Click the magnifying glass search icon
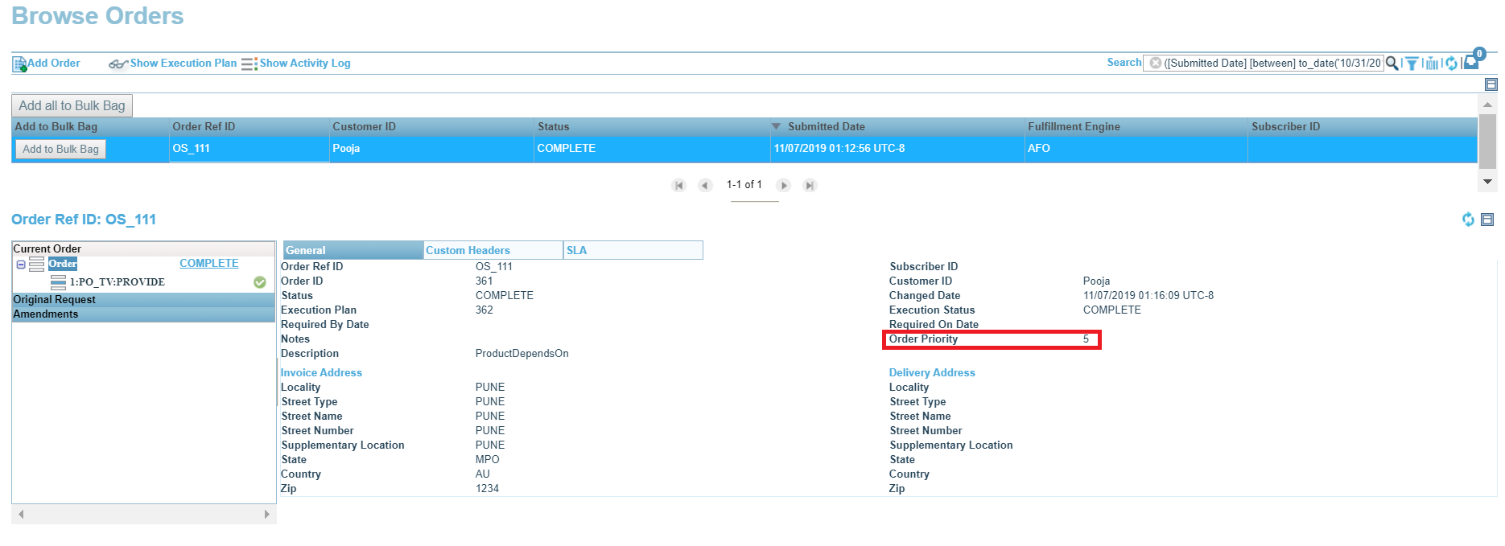Image resolution: width=1505 pixels, height=546 pixels. [x=1392, y=63]
